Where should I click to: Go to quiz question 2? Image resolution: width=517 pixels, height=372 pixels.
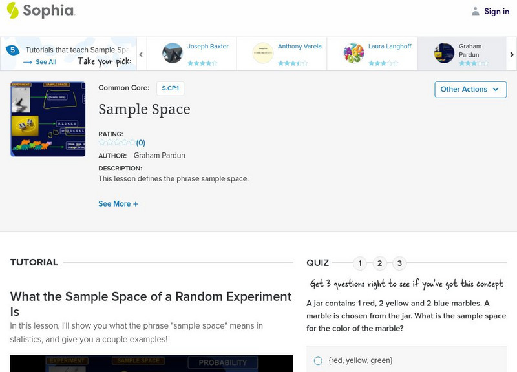click(380, 263)
